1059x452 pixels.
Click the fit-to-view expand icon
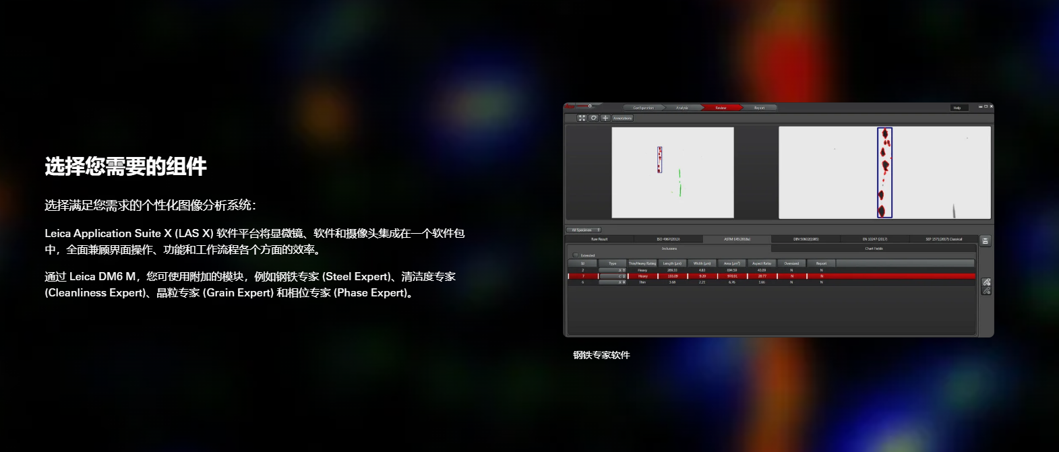582,118
